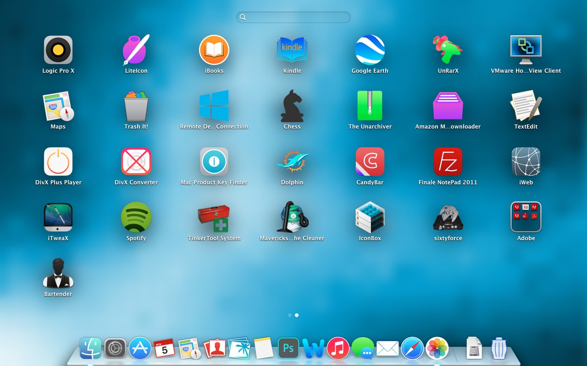Viewport: 587px width, 366px height.
Task: Open Remote Desktop Connection
Action: coord(214,106)
